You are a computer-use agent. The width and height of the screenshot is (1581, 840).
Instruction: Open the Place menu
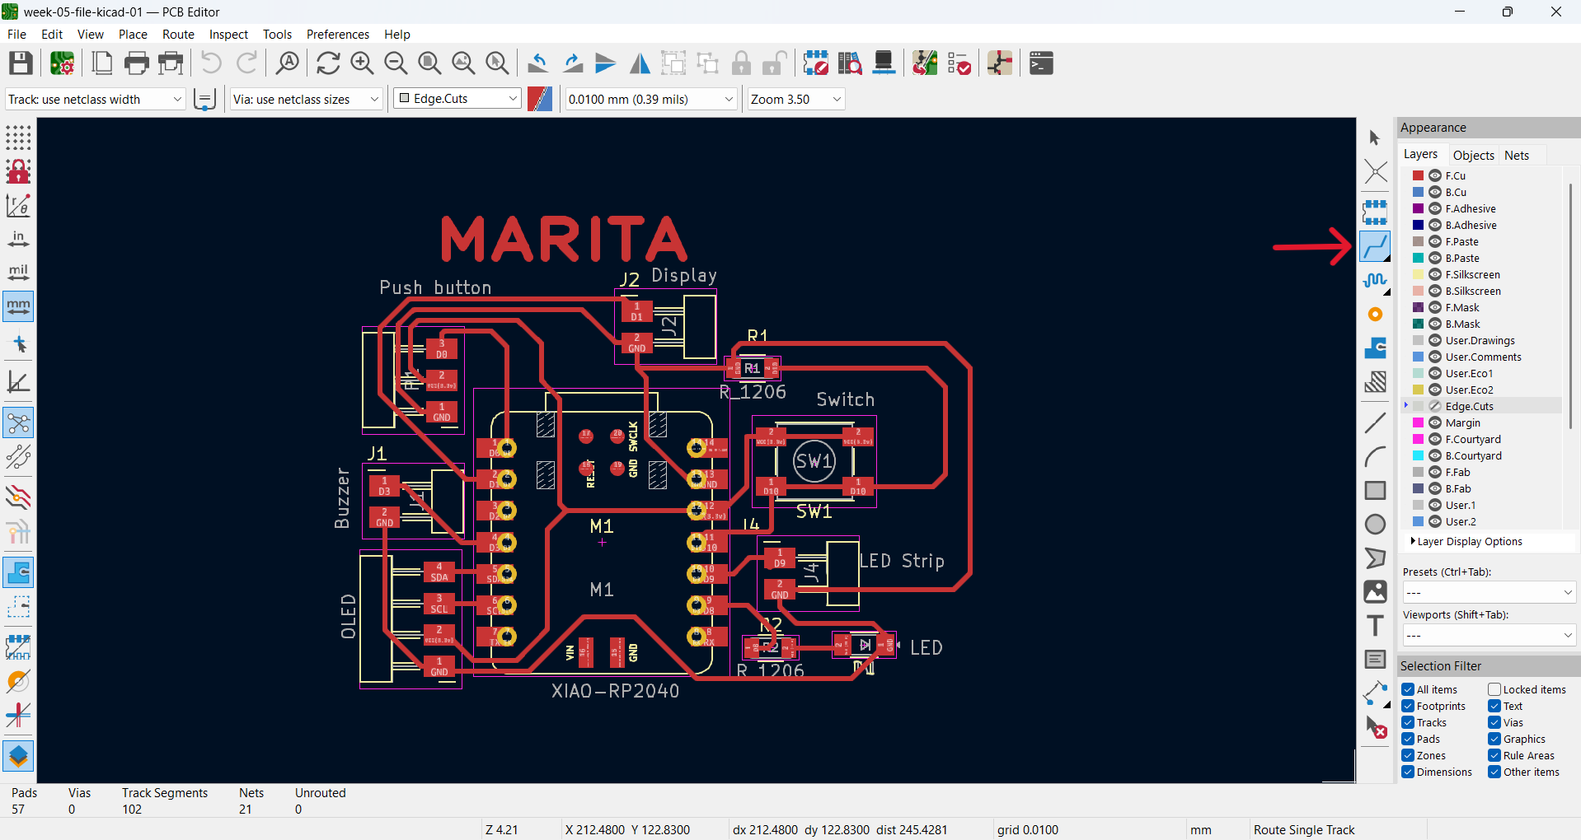pos(133,34)
